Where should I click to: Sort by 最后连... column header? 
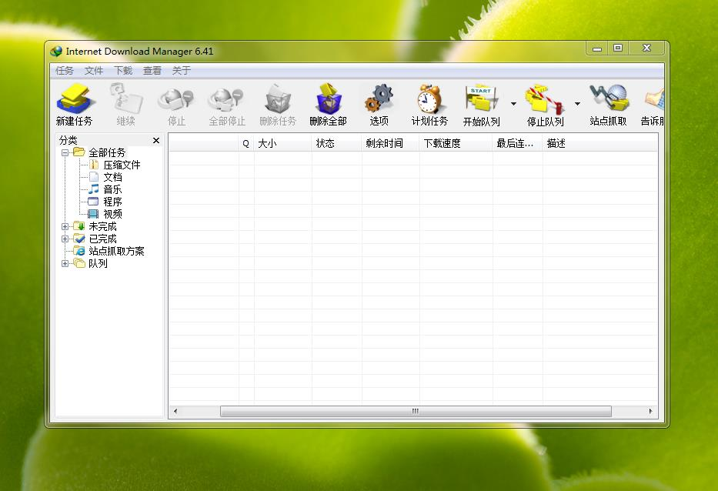[x=518, y=143]
